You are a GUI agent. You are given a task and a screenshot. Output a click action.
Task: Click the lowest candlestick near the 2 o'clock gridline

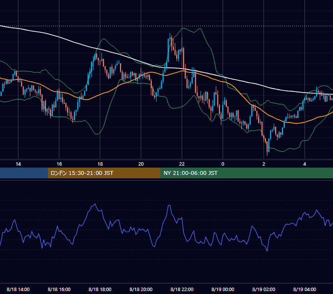[x=267, y=148]
